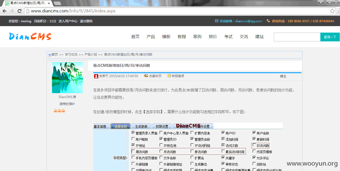Uncheck the 用户ID checkbox

(223, 133)
